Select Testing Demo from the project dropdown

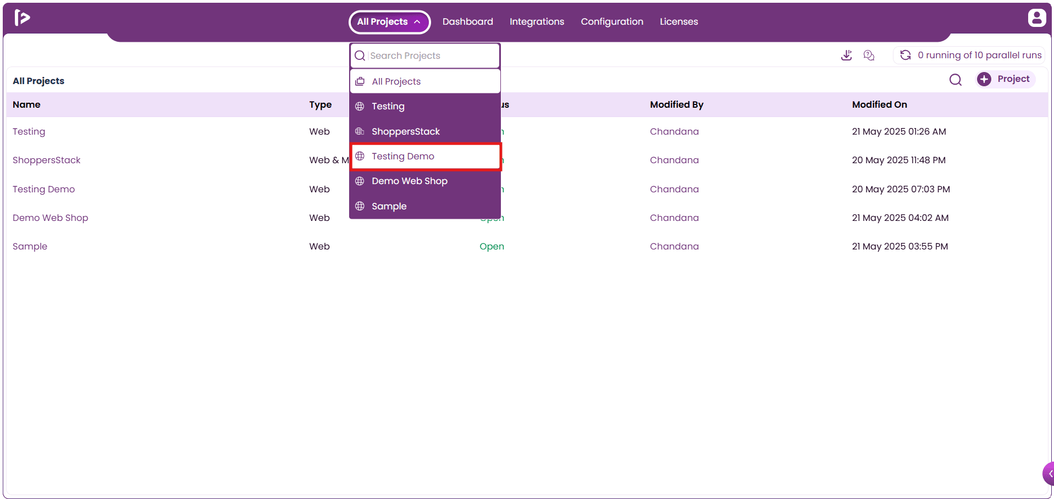coord(426,157)
